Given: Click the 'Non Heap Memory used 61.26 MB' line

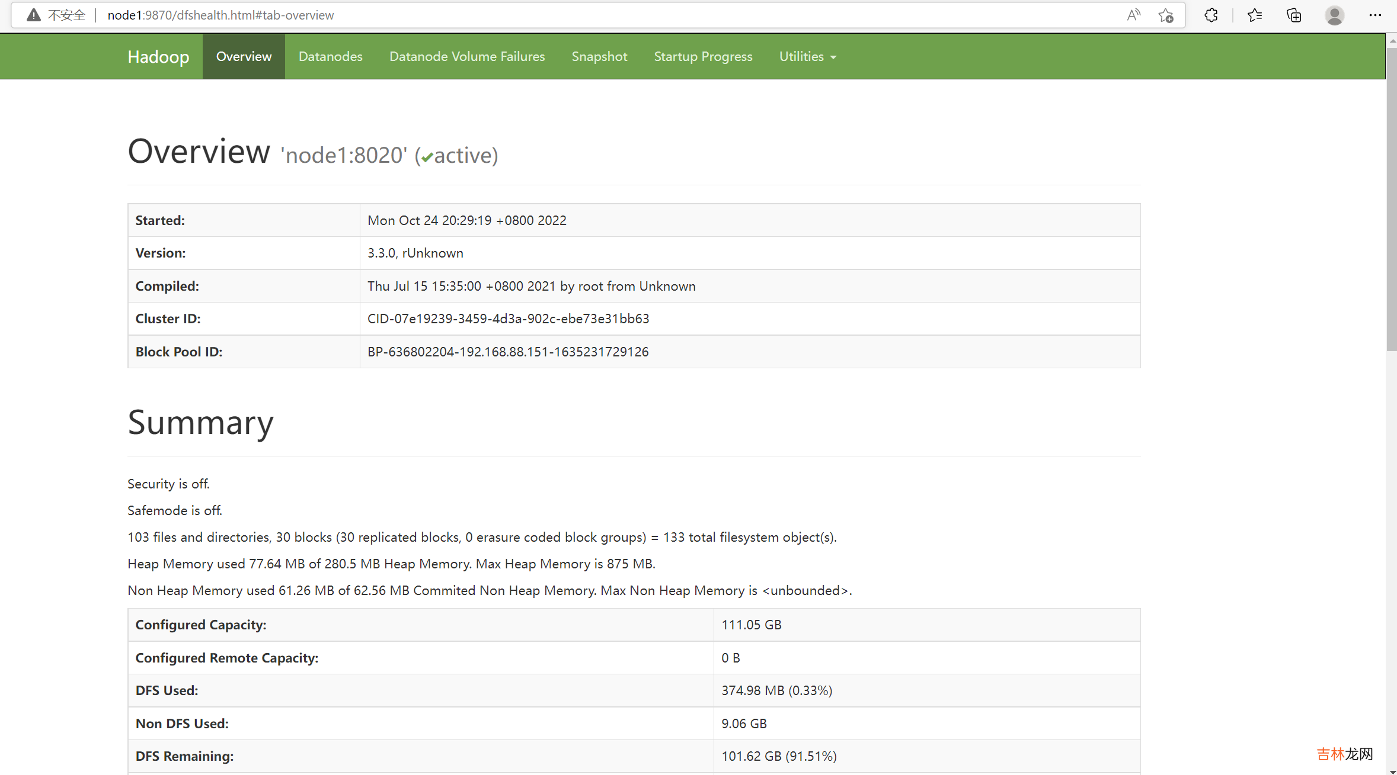Looking at the screenshot, I should point(490,590).
